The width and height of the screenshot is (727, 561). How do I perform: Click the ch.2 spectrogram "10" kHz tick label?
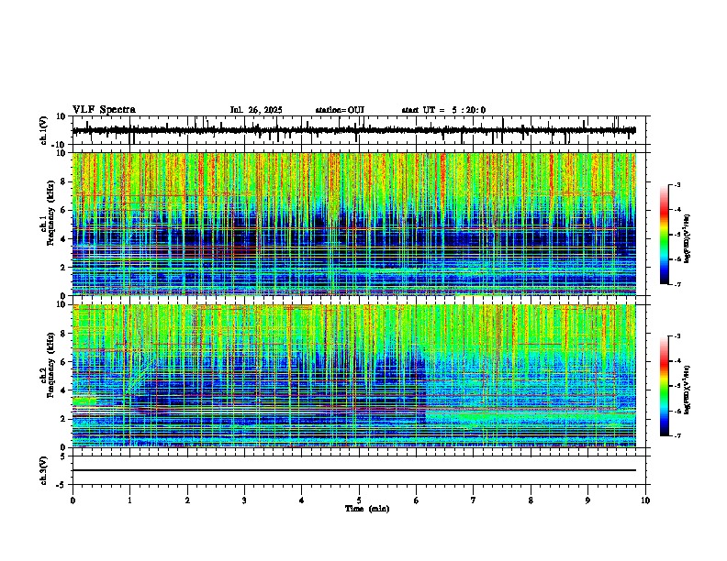click(x=62, y=304)
